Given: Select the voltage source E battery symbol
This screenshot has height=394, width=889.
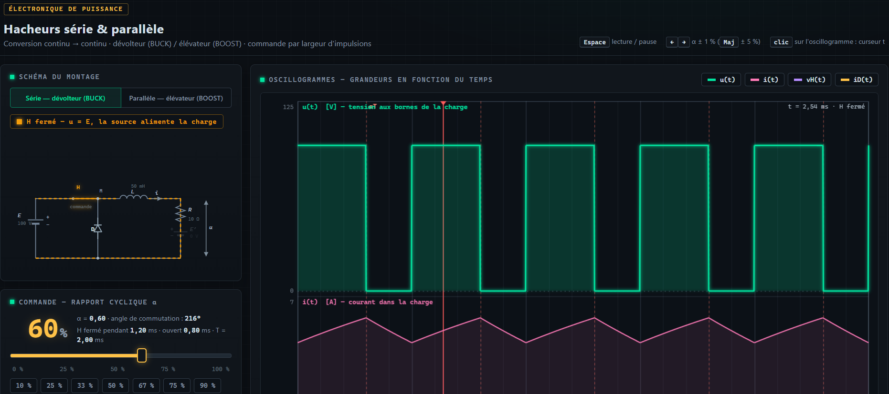Looking at the screenshot, I should click(x=36, y=222).
